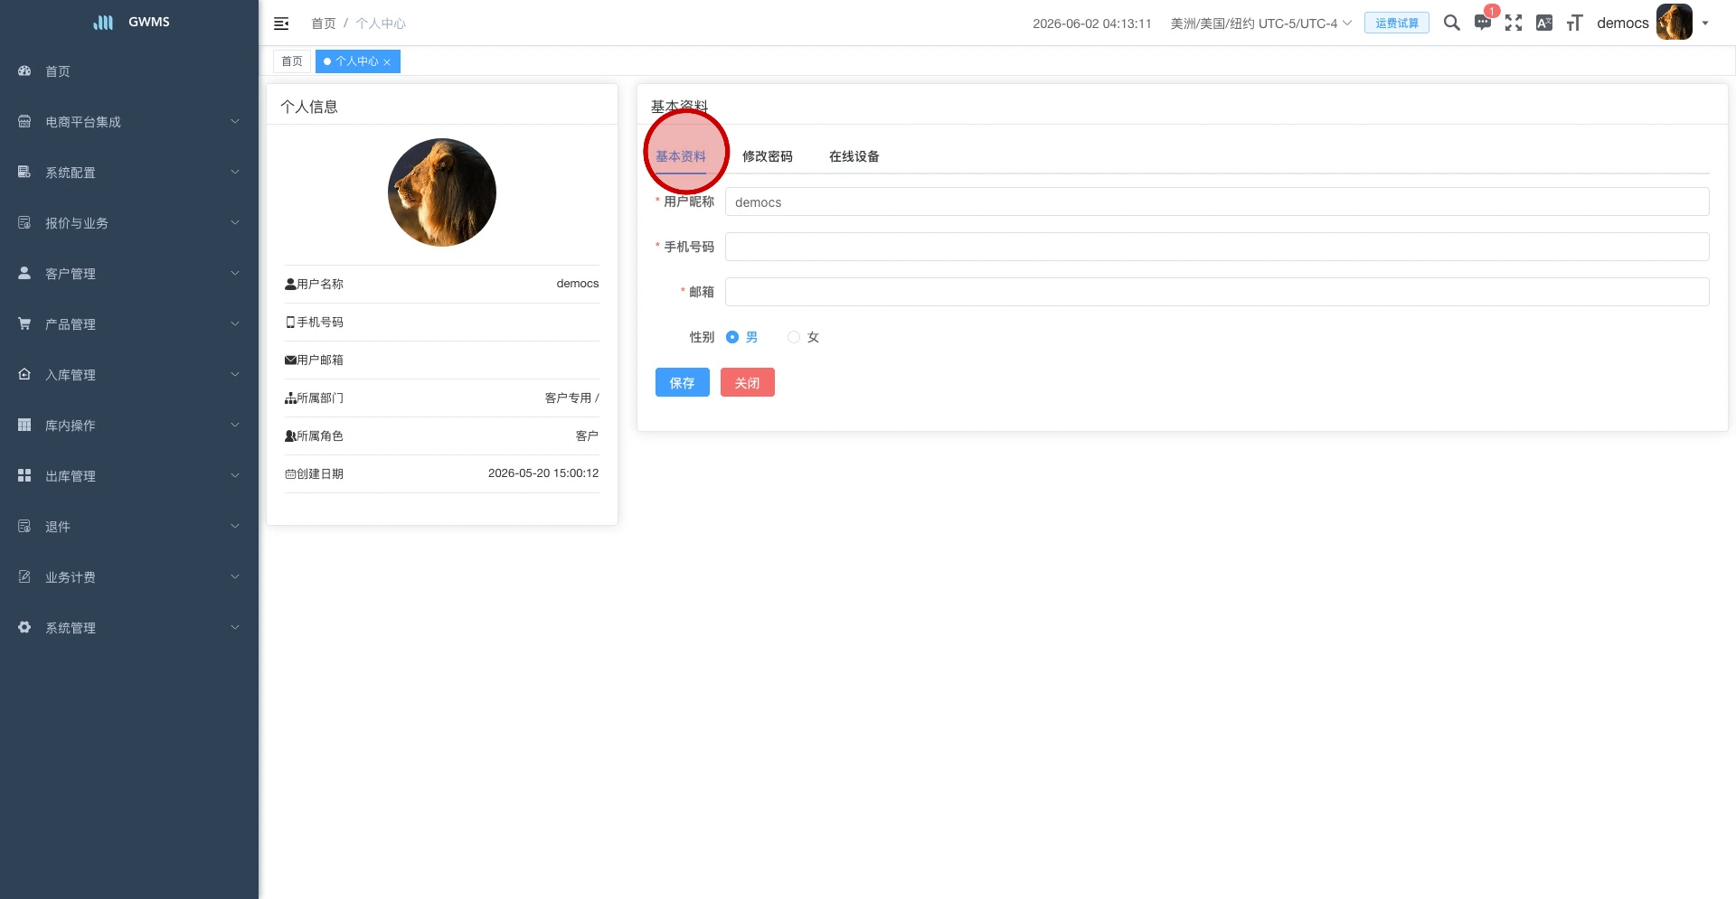
Task: Expand the 报价与业务 menu chevron
Action: (235, 222)
